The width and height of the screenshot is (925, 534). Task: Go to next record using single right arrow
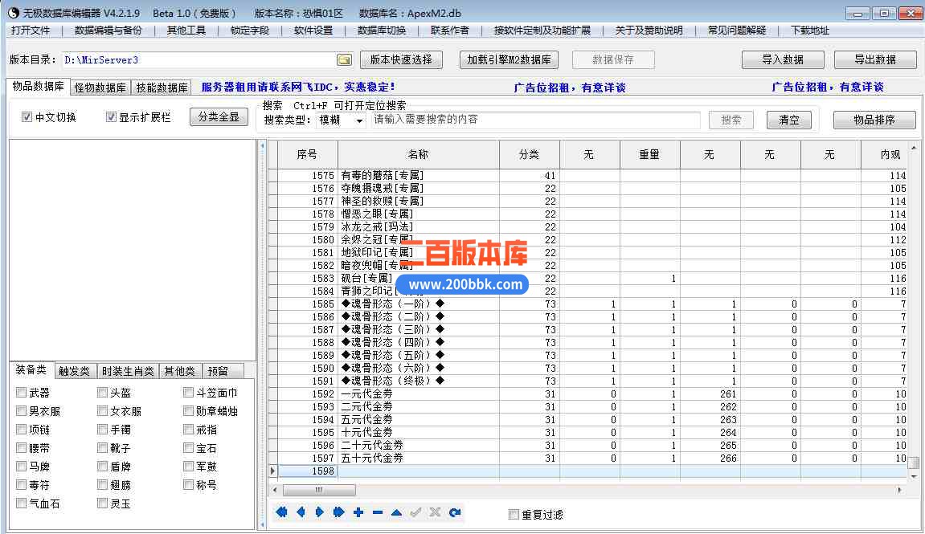320,512
